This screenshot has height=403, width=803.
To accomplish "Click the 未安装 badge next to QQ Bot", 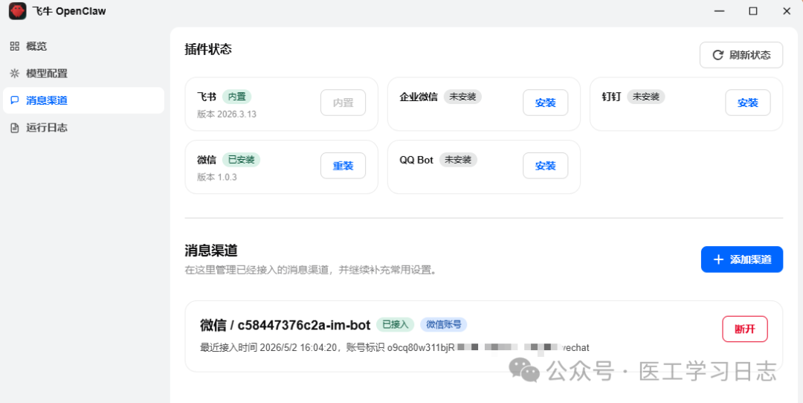I will [458, 159].
